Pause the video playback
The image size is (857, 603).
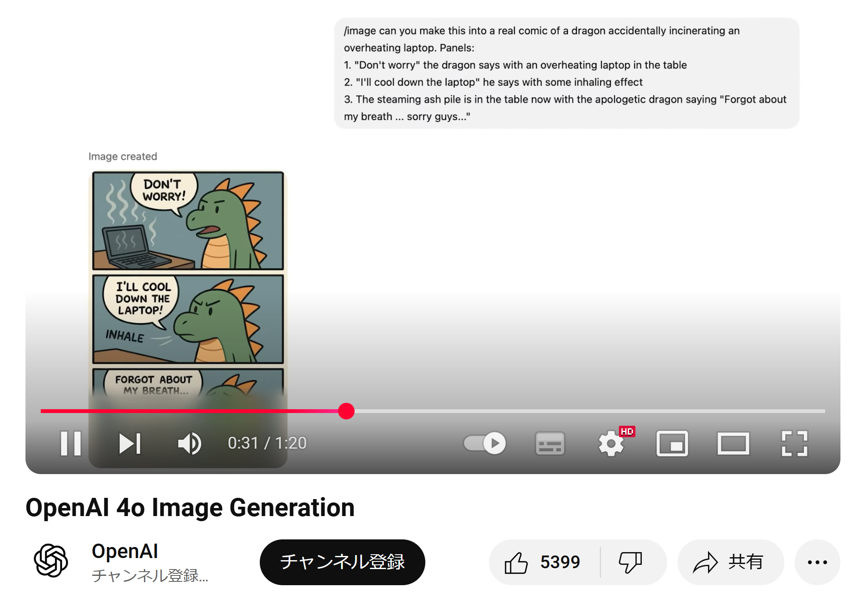pos(70,443)
